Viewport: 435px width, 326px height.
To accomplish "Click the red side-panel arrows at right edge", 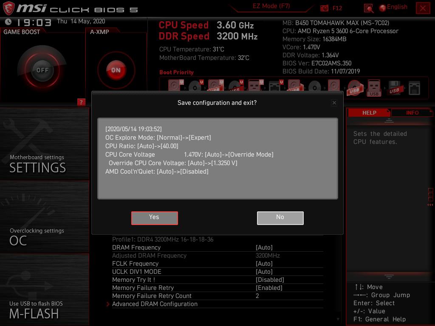I will [x=430, y=205].
